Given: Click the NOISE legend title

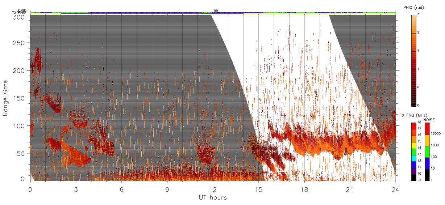Looking at the screenshot, I should tap(429, 120).
